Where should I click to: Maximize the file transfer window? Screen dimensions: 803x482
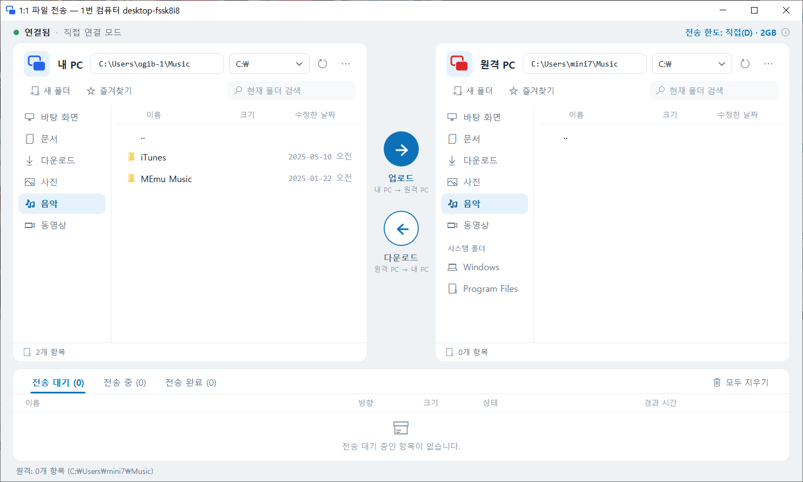(754, 10)
